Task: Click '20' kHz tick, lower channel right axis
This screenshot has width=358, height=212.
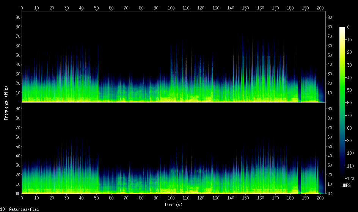Action: pos(330,175)
